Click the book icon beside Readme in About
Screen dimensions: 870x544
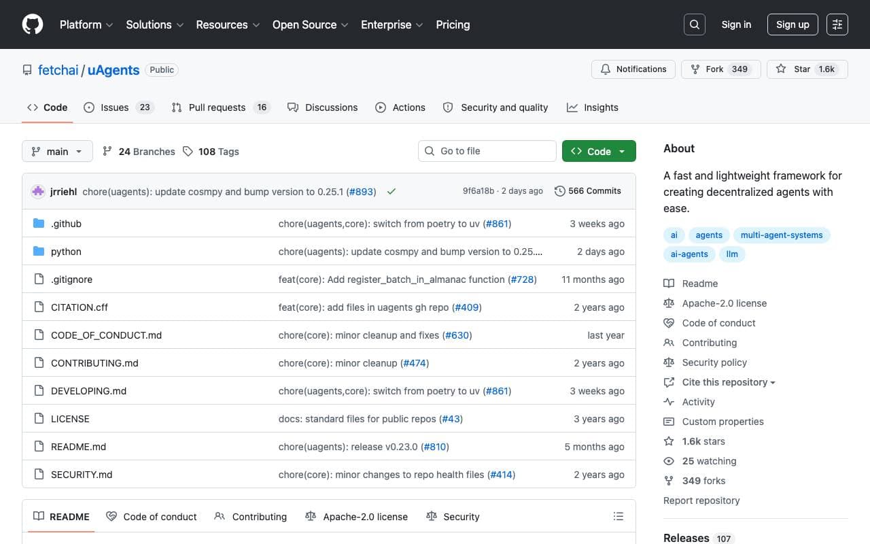pos(669,284)
